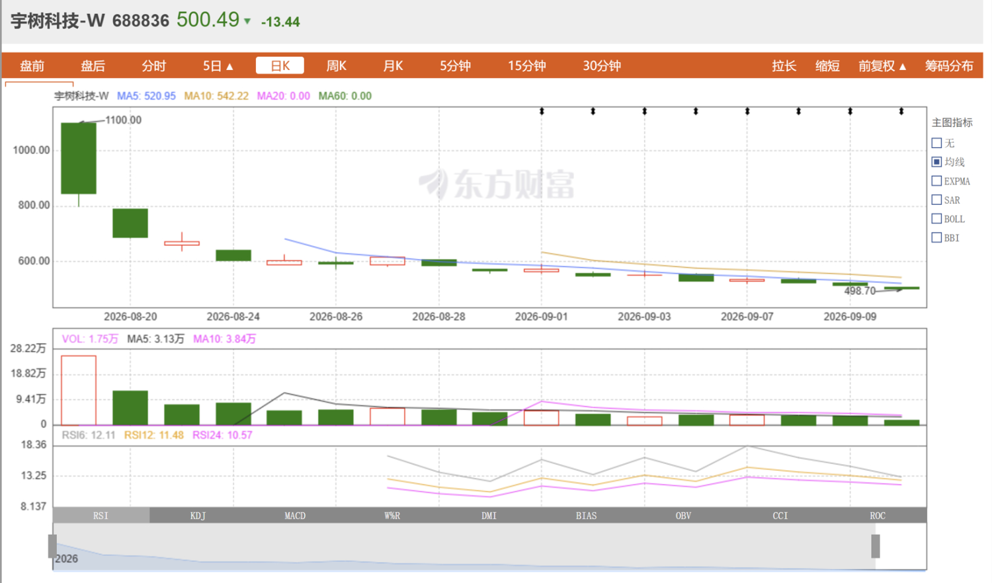The width and height of the screenshot is (992, 583).
Task: Grab the right range slider handle
Action: pyautogui.click(x=876, y=547)
